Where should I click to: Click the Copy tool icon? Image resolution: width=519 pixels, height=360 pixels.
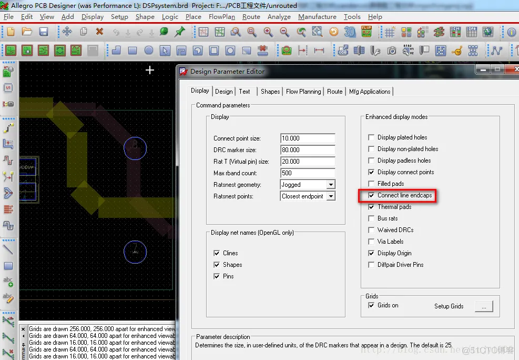point(84,32)
